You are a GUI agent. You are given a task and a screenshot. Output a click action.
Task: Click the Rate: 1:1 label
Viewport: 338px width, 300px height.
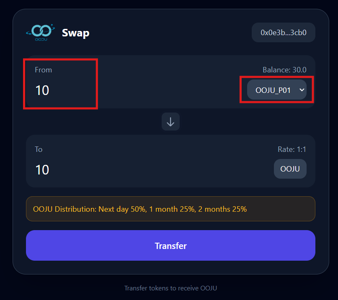click(292, 149)
